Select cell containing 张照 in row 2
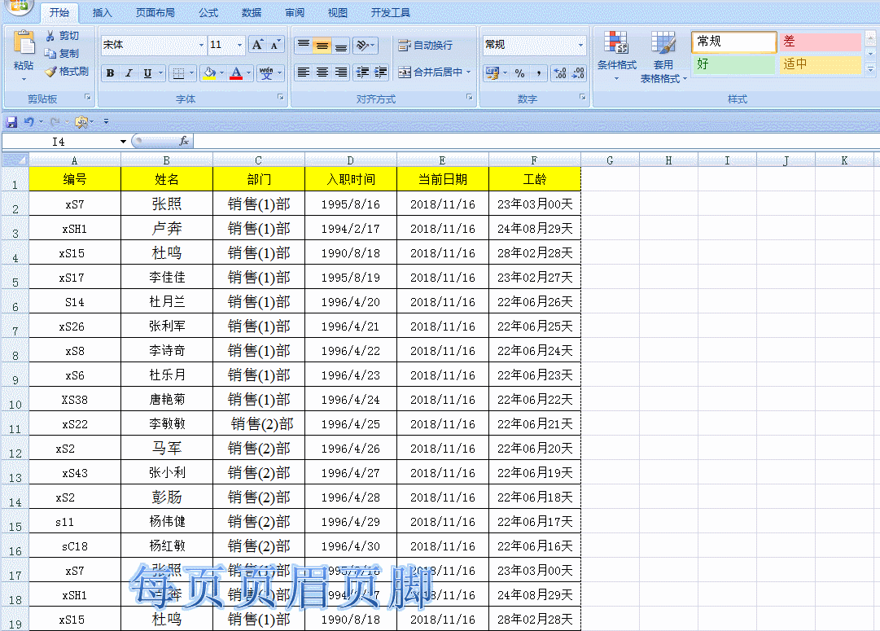This screenshot has height=631, width=880. tap(167, 204)
